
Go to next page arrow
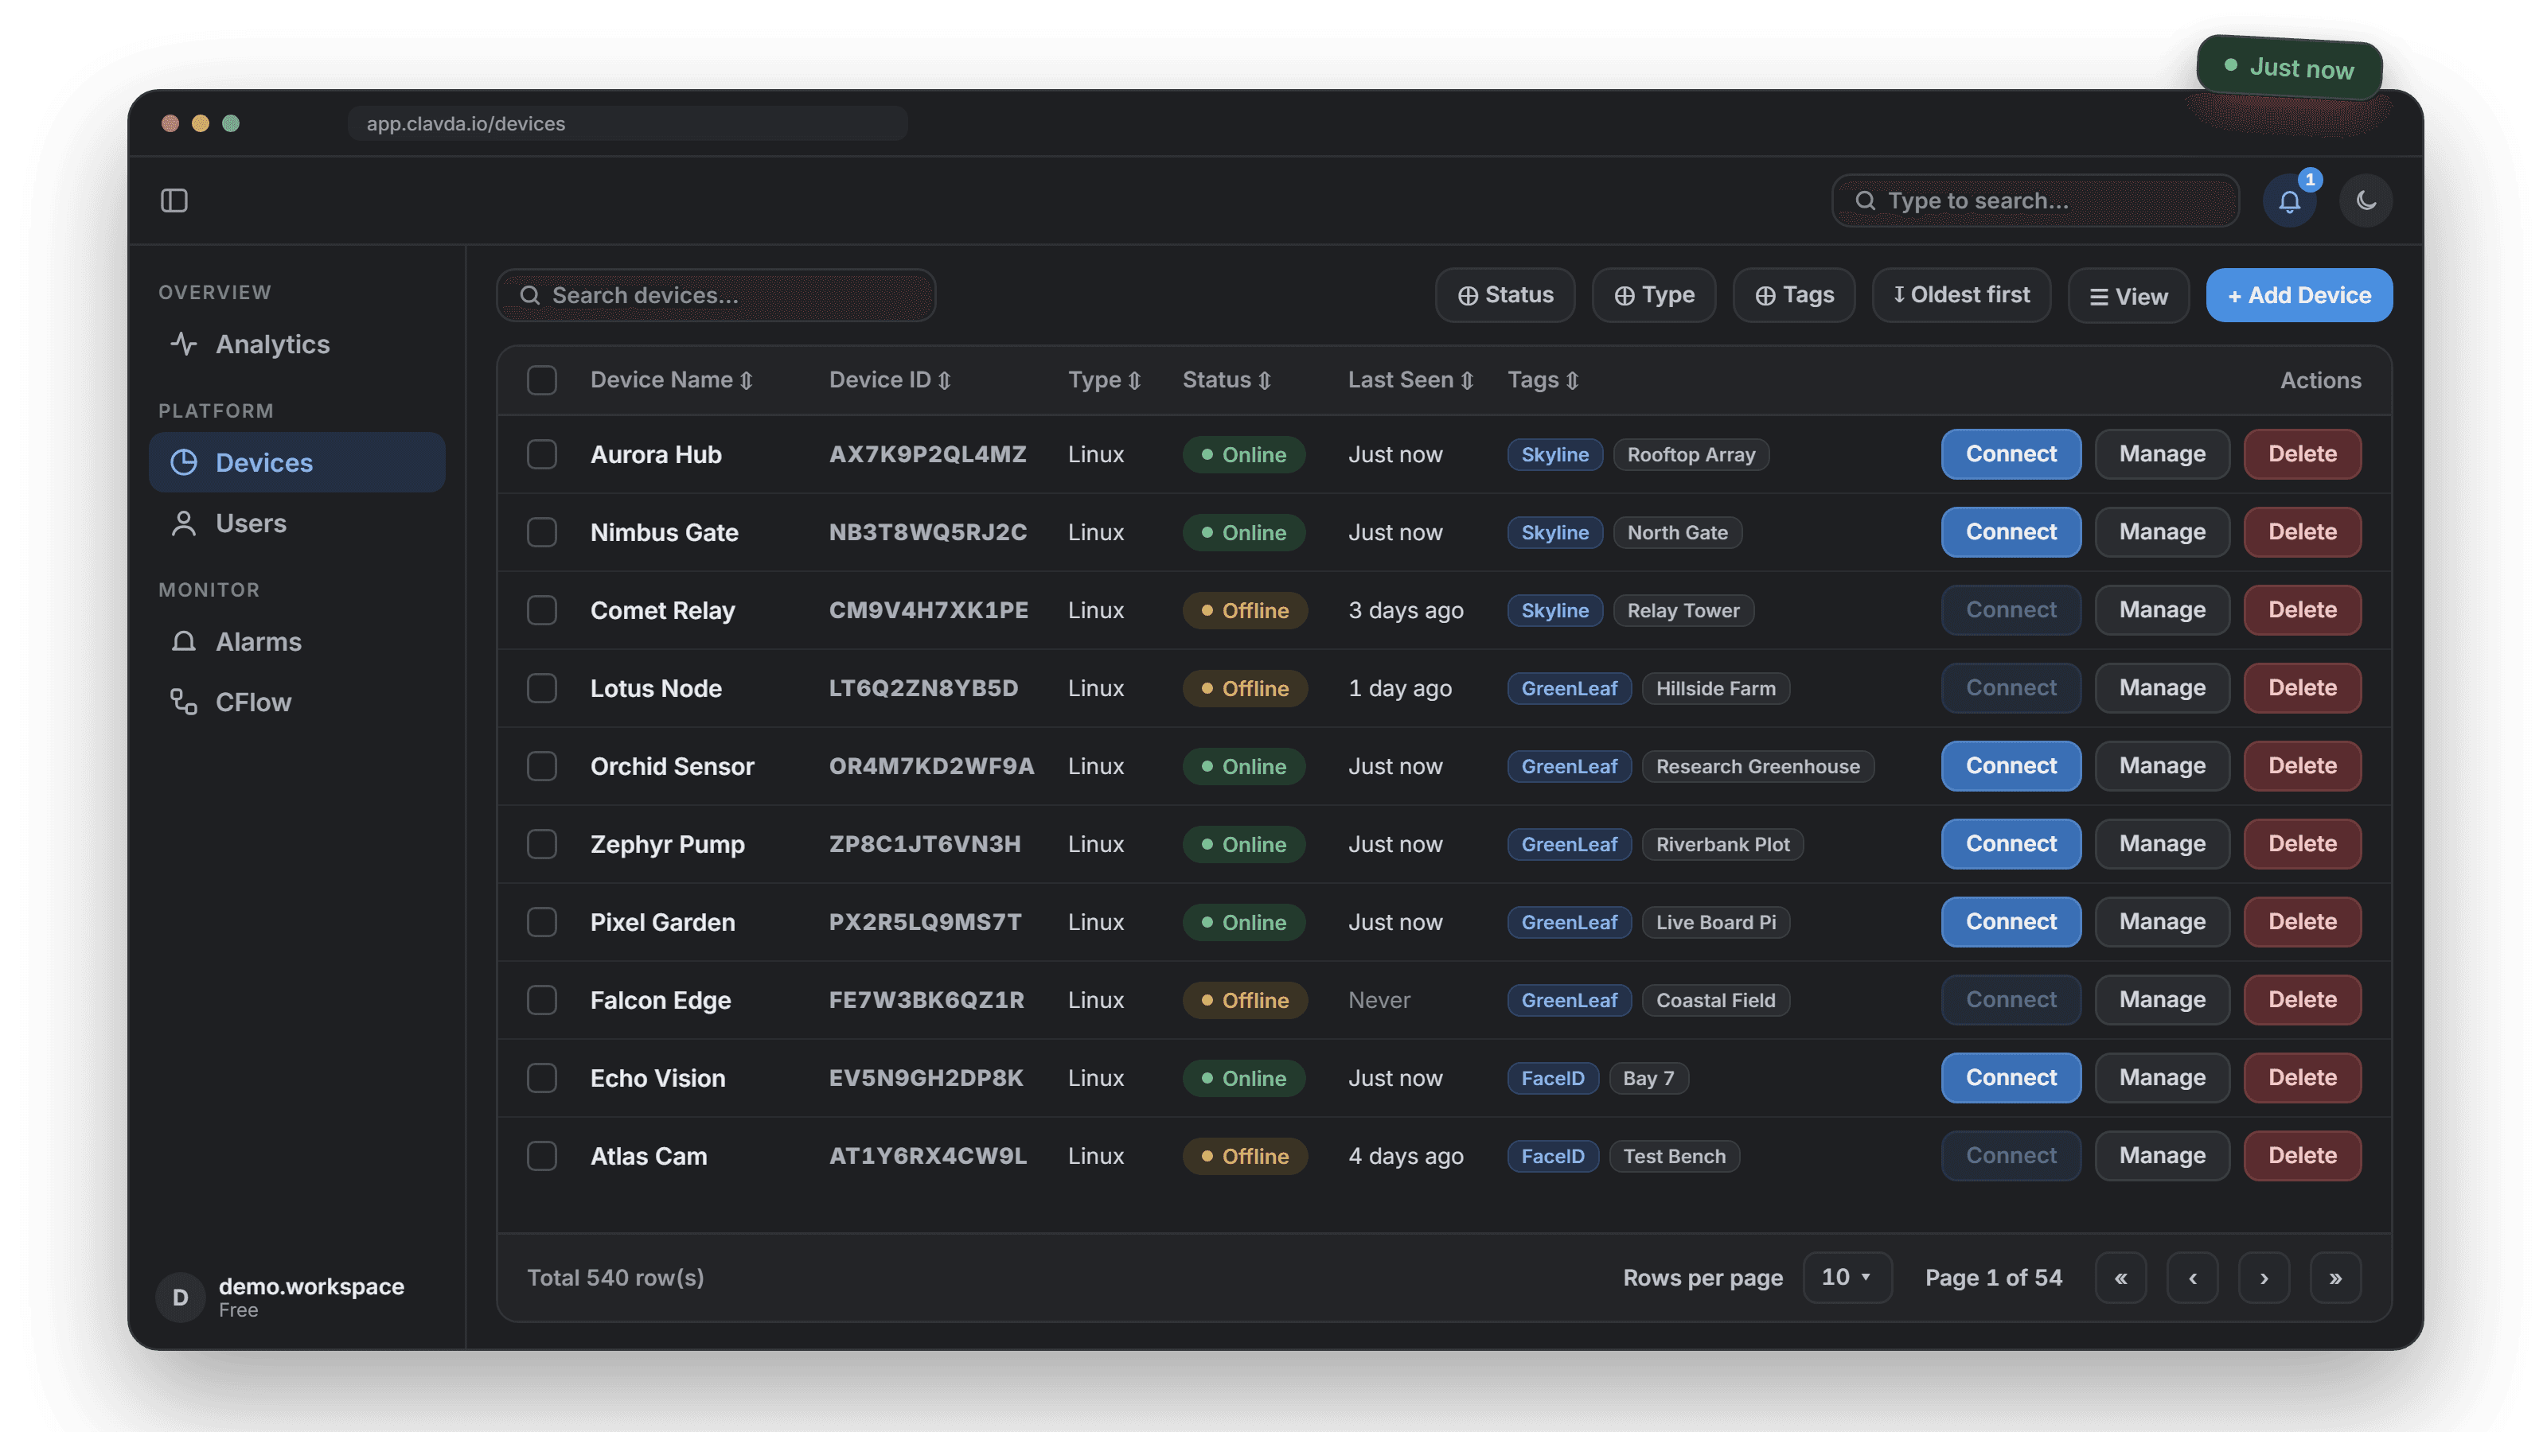[x=2263, y=1278]
